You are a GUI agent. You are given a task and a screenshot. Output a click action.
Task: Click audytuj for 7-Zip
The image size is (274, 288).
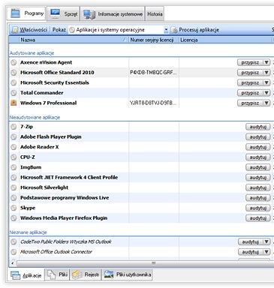coord(258,127)
